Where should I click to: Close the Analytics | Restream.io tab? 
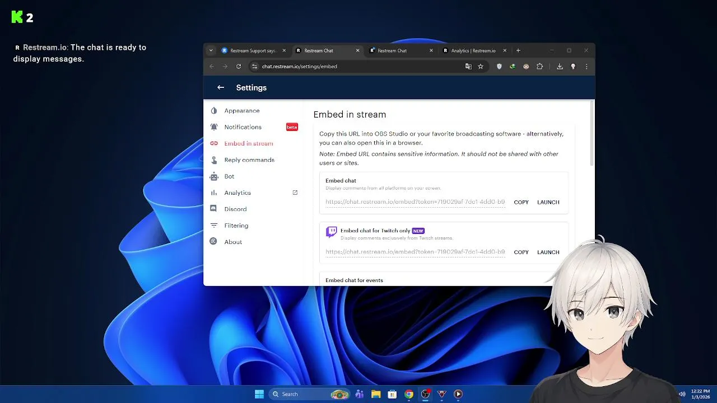505,50
